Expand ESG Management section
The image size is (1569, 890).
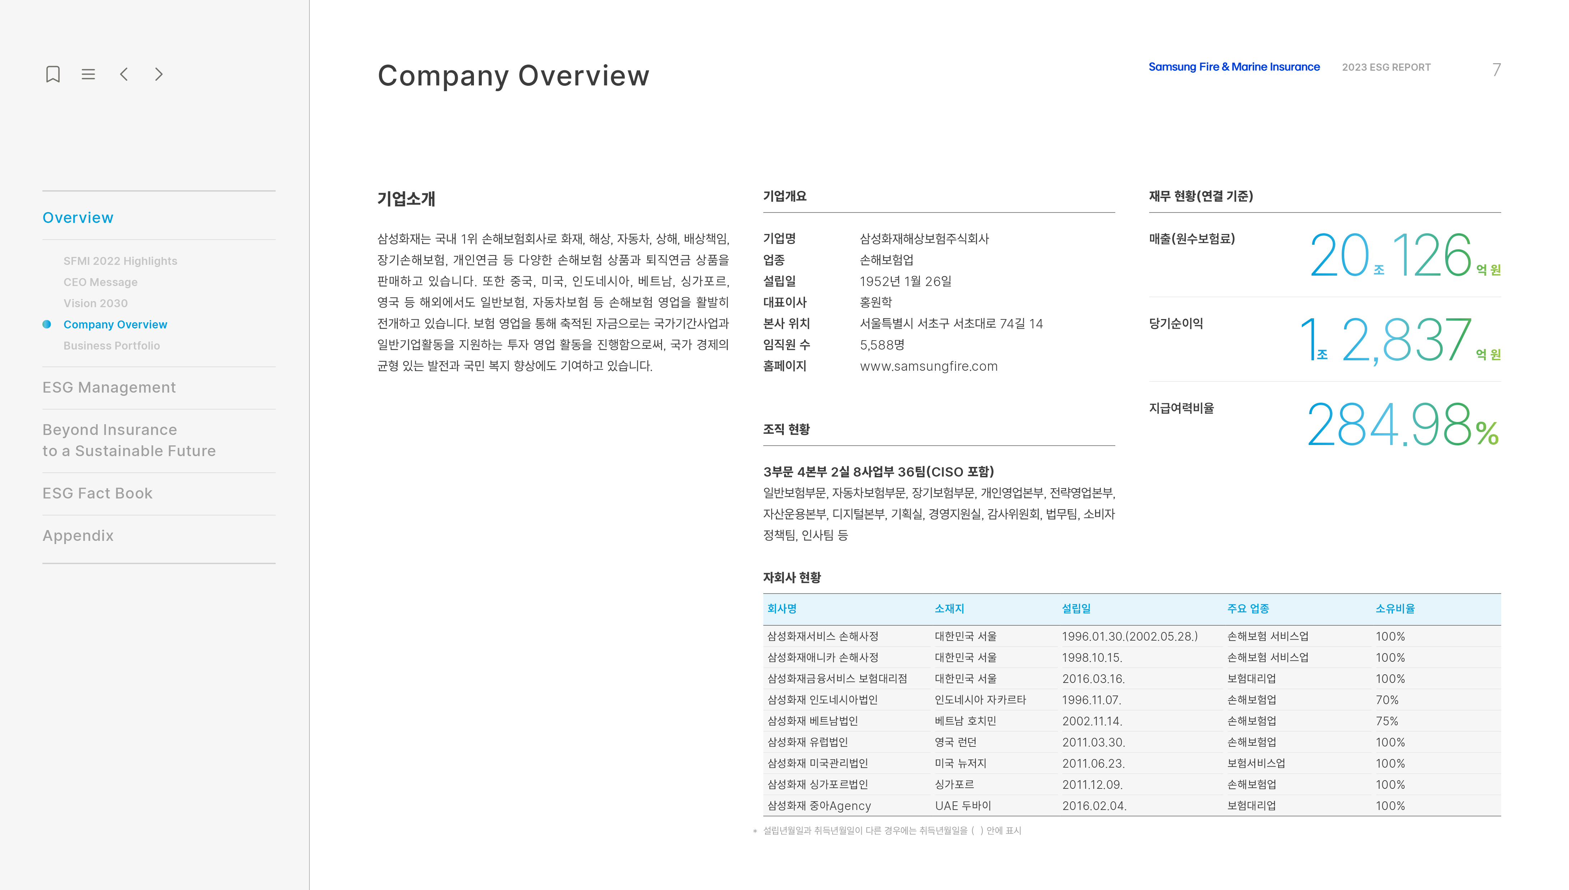[109, 388]
